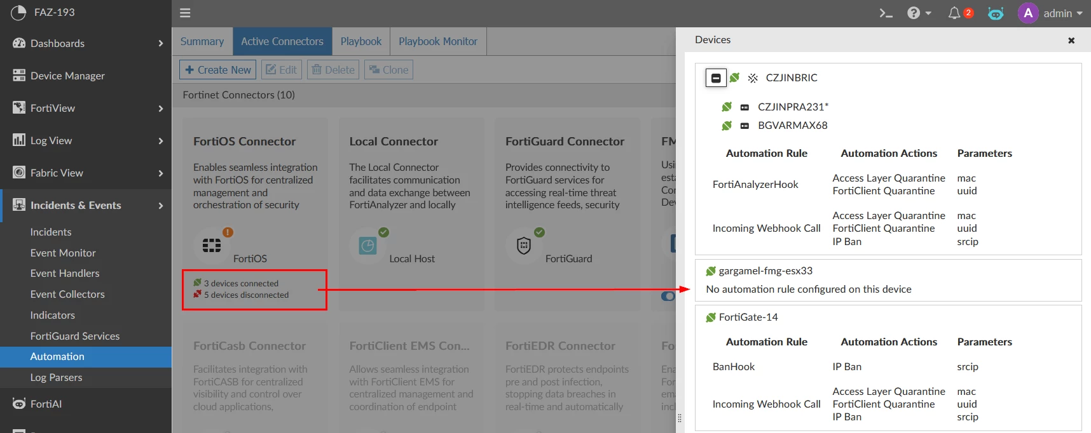The width and height of the screenshot is (1091, 433).
Task: Open Event Collectors
Action: [x=67, y=294]
